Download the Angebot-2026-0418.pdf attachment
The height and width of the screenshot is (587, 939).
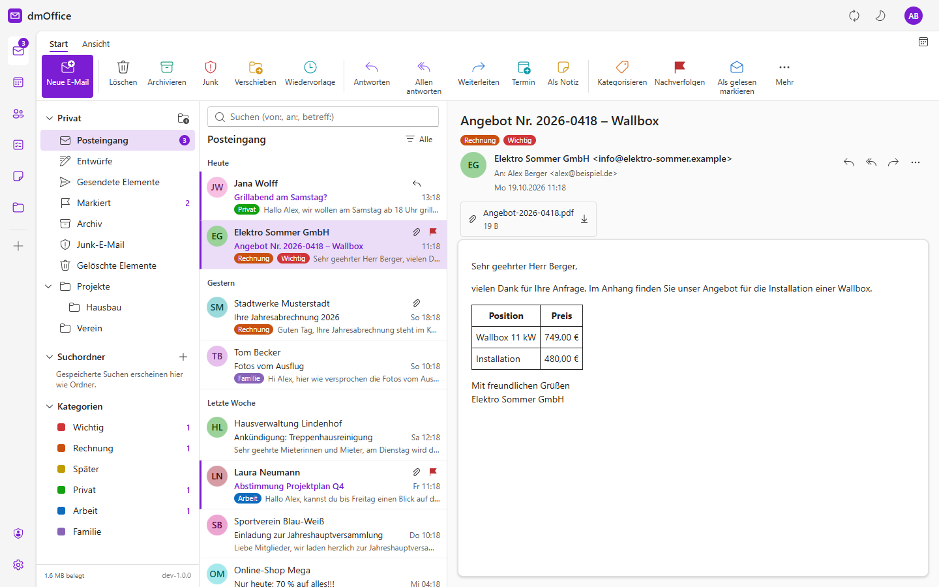click(584, 219)
